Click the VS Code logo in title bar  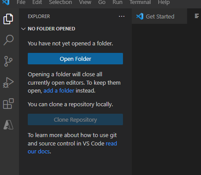[6, 2]
